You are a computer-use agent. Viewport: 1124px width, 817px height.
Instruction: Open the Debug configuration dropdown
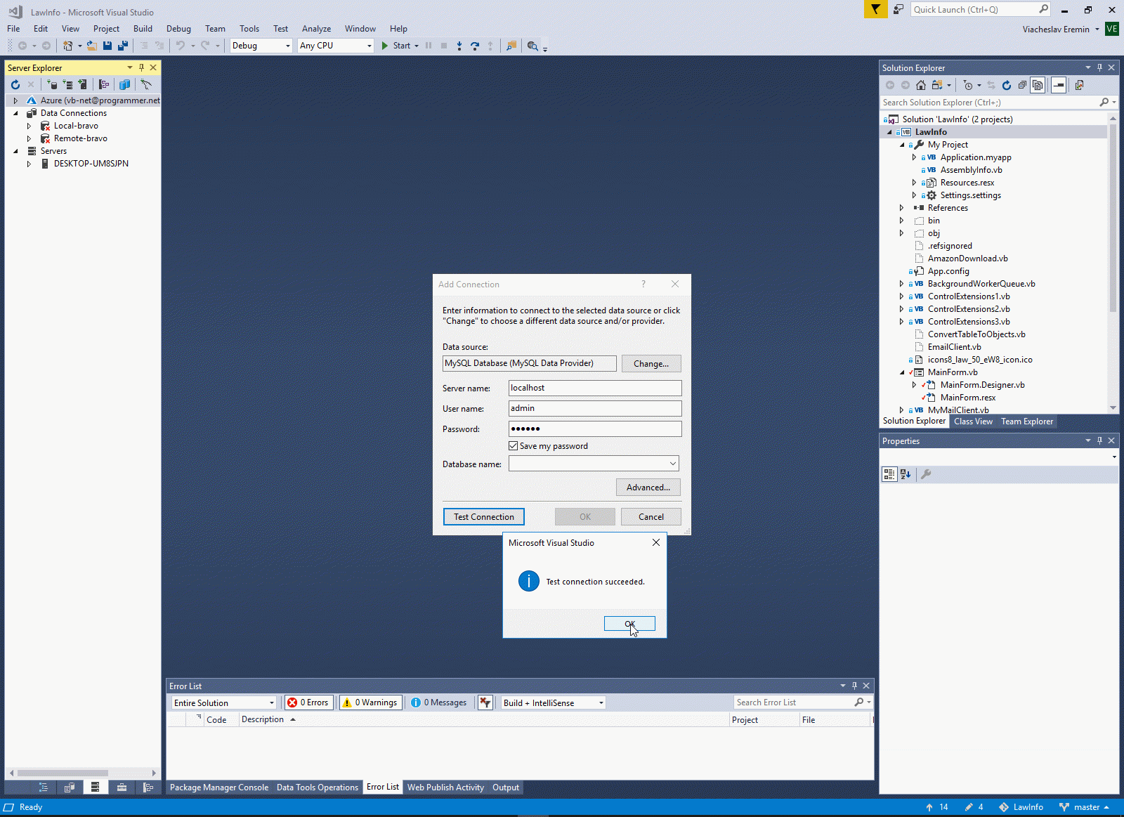[x=261, y=46]
